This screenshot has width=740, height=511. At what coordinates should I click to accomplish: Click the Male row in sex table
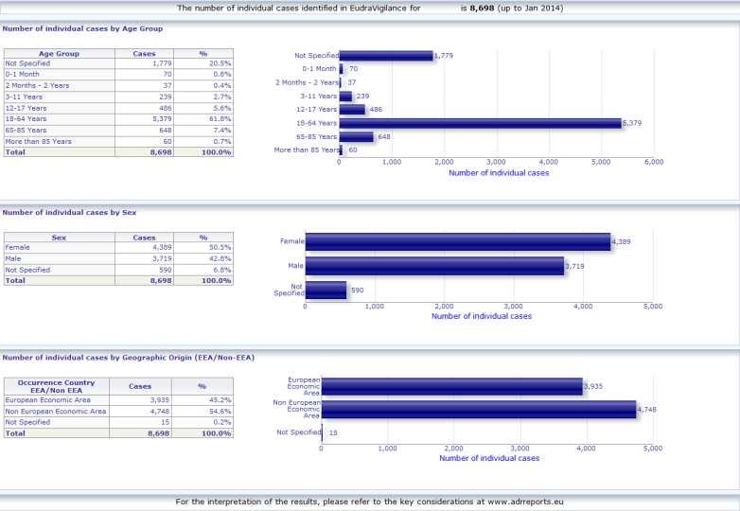[x=118, y=258]
